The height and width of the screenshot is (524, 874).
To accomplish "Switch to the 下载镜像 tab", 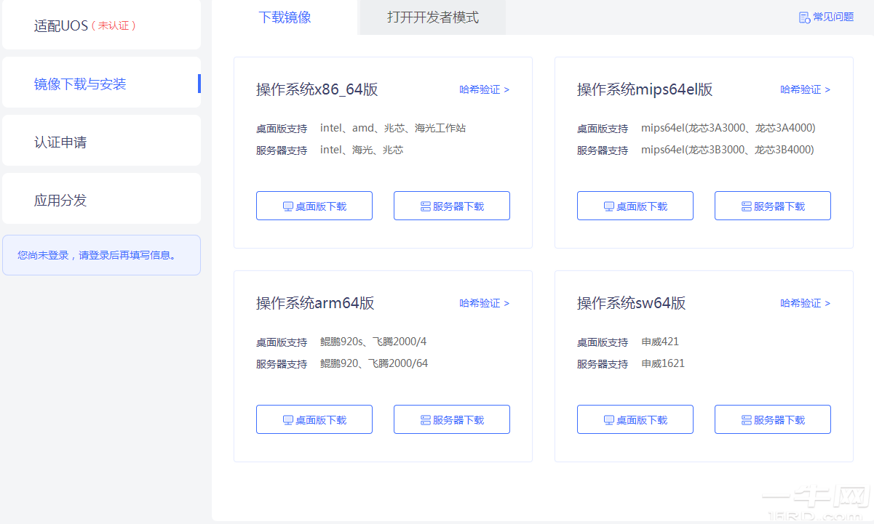I will (285, 17).
